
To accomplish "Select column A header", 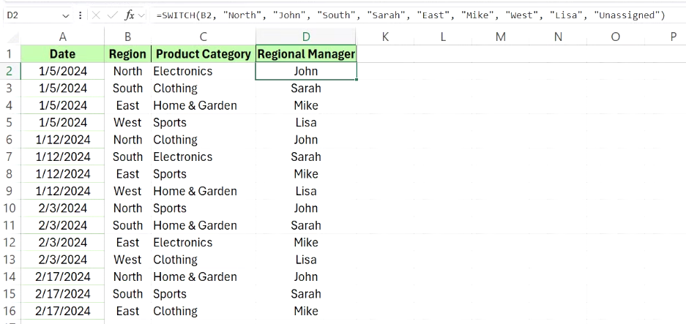I will point(62,37).
